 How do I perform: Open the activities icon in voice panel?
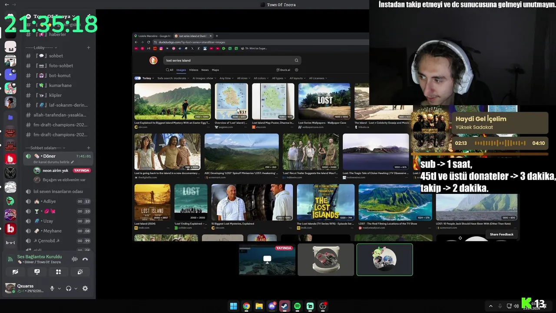pos(59,272)
